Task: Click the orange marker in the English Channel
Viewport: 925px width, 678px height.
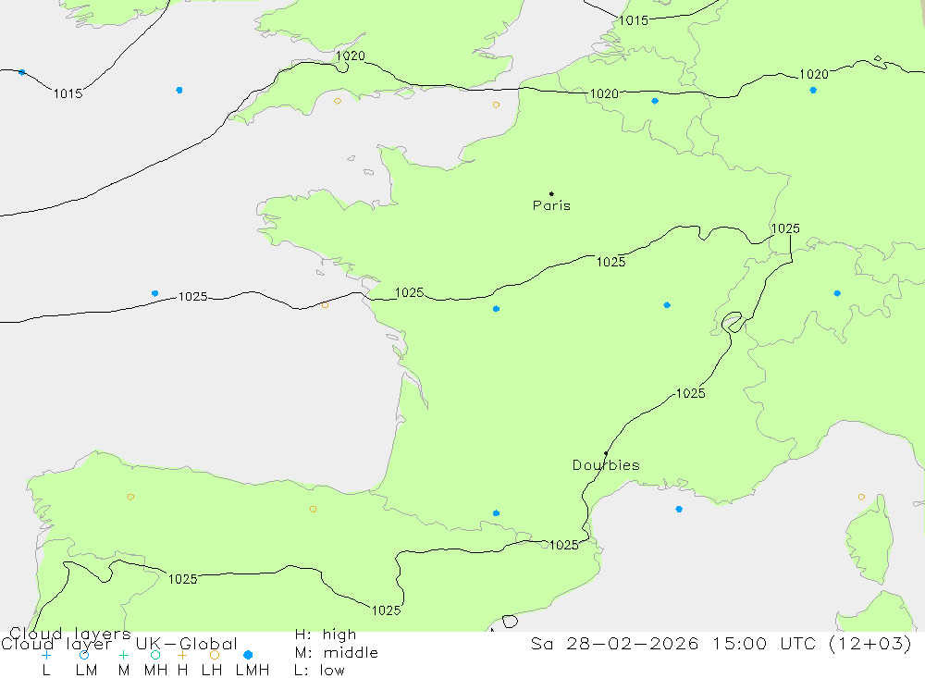Action: [496, 105]
